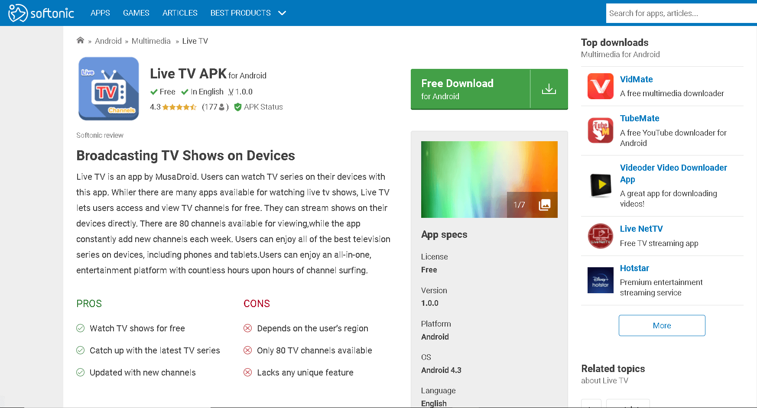The image size is (757, 408).
Task: Open the TubeMate app icon
Action: pyautogui.click(x=600, y=130)
